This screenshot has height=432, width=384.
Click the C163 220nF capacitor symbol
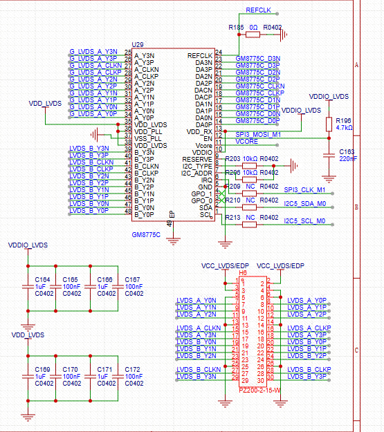coord(329,156)
